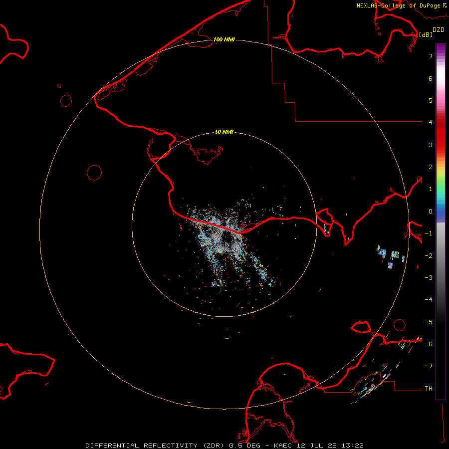The height and width of the screenshot is (449, 449).
Task: Select the "DZD" product label above the scale
Action: coord(439,30)
